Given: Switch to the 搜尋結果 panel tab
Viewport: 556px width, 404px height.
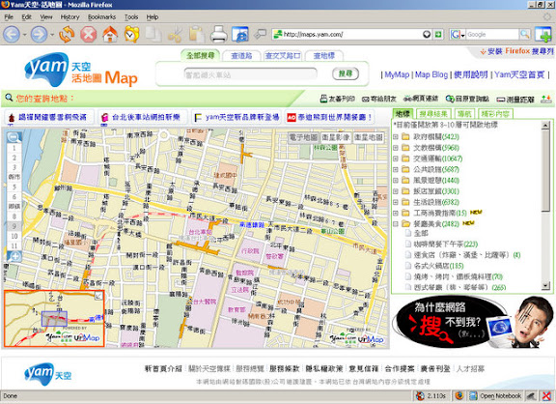Looking at the screenshot, I should click(433, 114).
